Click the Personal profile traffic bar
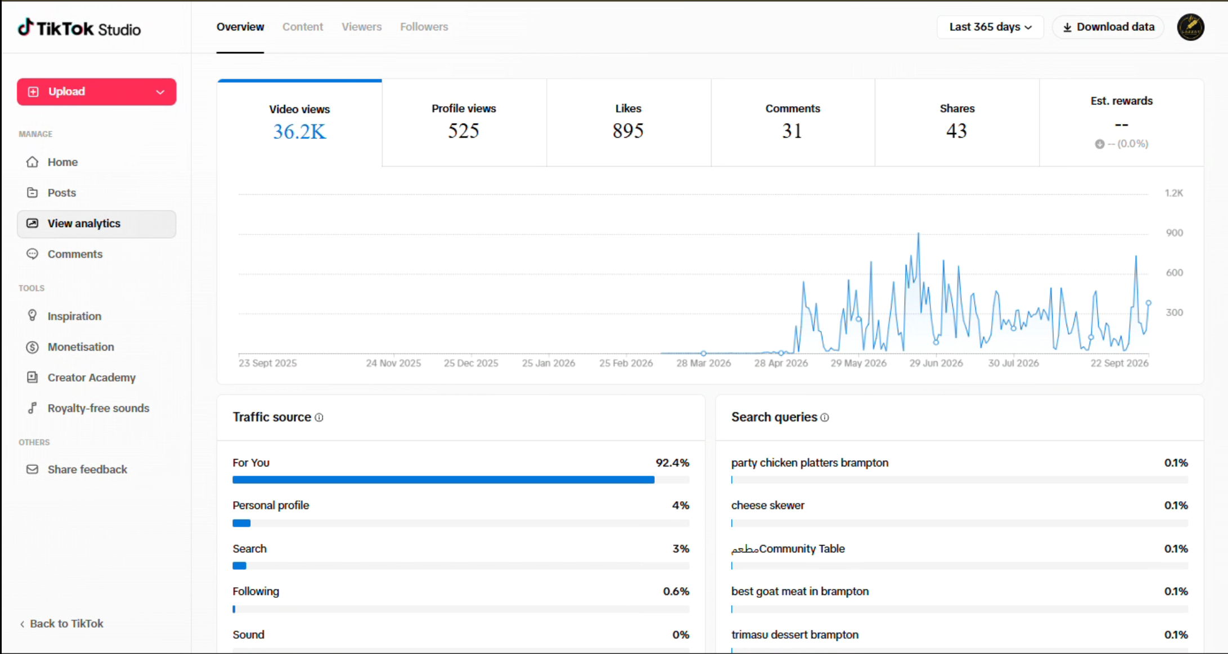This screenshot has width=1228, height=654. pos(461,523)
